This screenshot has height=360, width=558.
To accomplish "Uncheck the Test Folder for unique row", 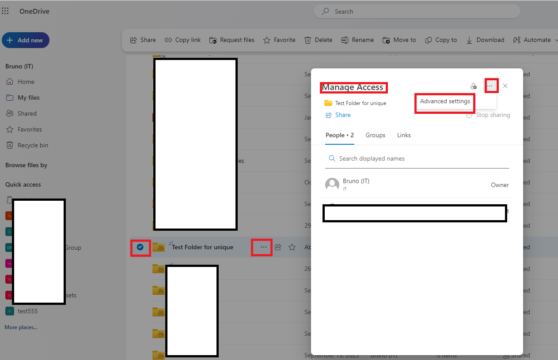I will click(x=140, y=247).
